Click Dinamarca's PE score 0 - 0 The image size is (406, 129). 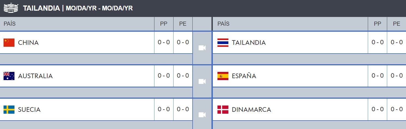pos(397,109)
